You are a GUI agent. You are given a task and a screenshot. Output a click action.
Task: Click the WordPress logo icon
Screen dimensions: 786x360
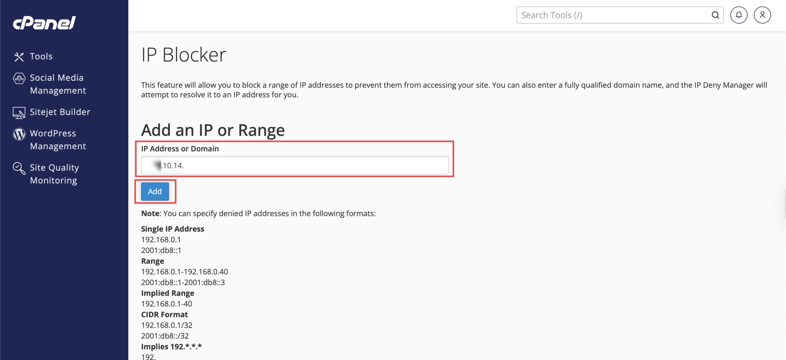19,134
